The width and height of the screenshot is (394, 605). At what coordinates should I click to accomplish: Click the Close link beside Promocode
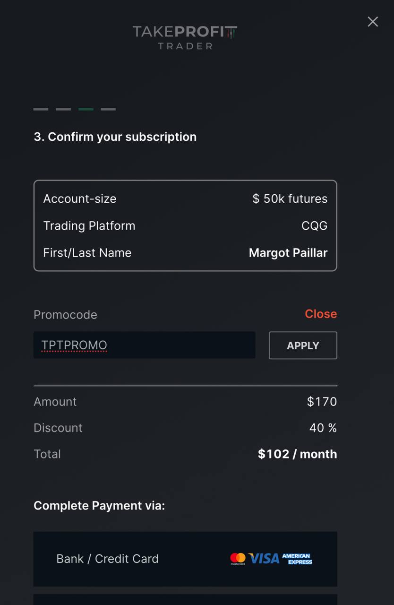coord(321,314)
